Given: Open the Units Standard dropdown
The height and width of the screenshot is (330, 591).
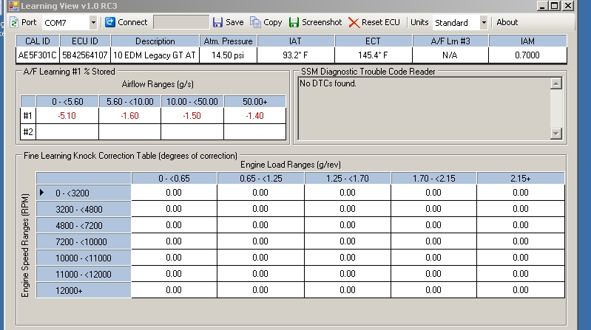Looking at the screenshot, I should click(484, 23).
